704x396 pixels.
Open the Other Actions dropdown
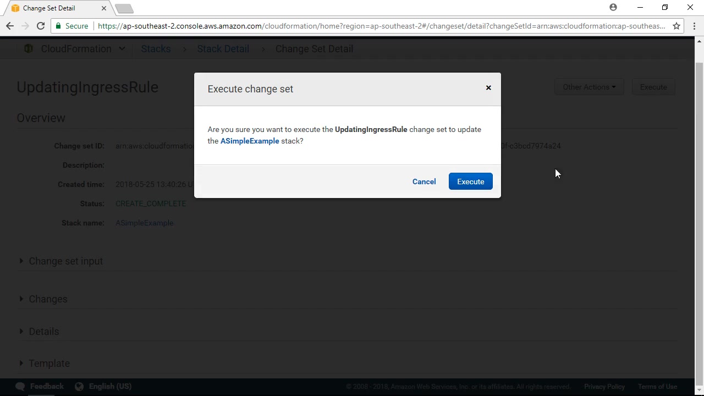[x=589, y=87]
